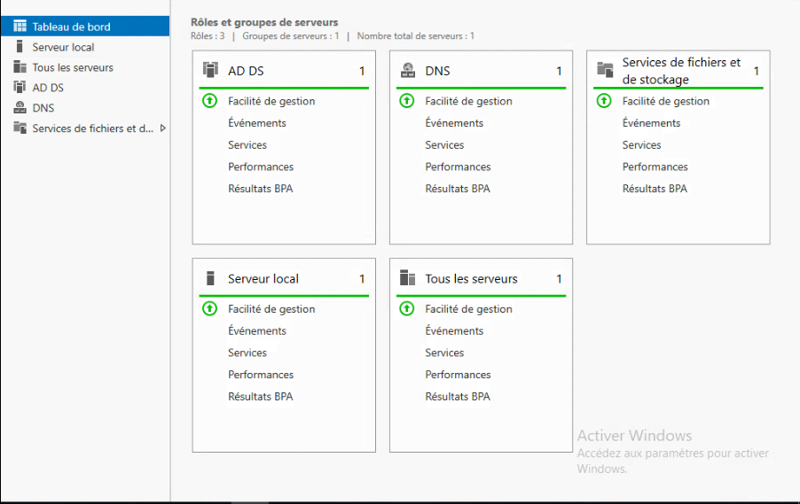This screenshot has width=800, height=504.
Task: Open Services in the DNS tile
Action: tap(444, 145)
